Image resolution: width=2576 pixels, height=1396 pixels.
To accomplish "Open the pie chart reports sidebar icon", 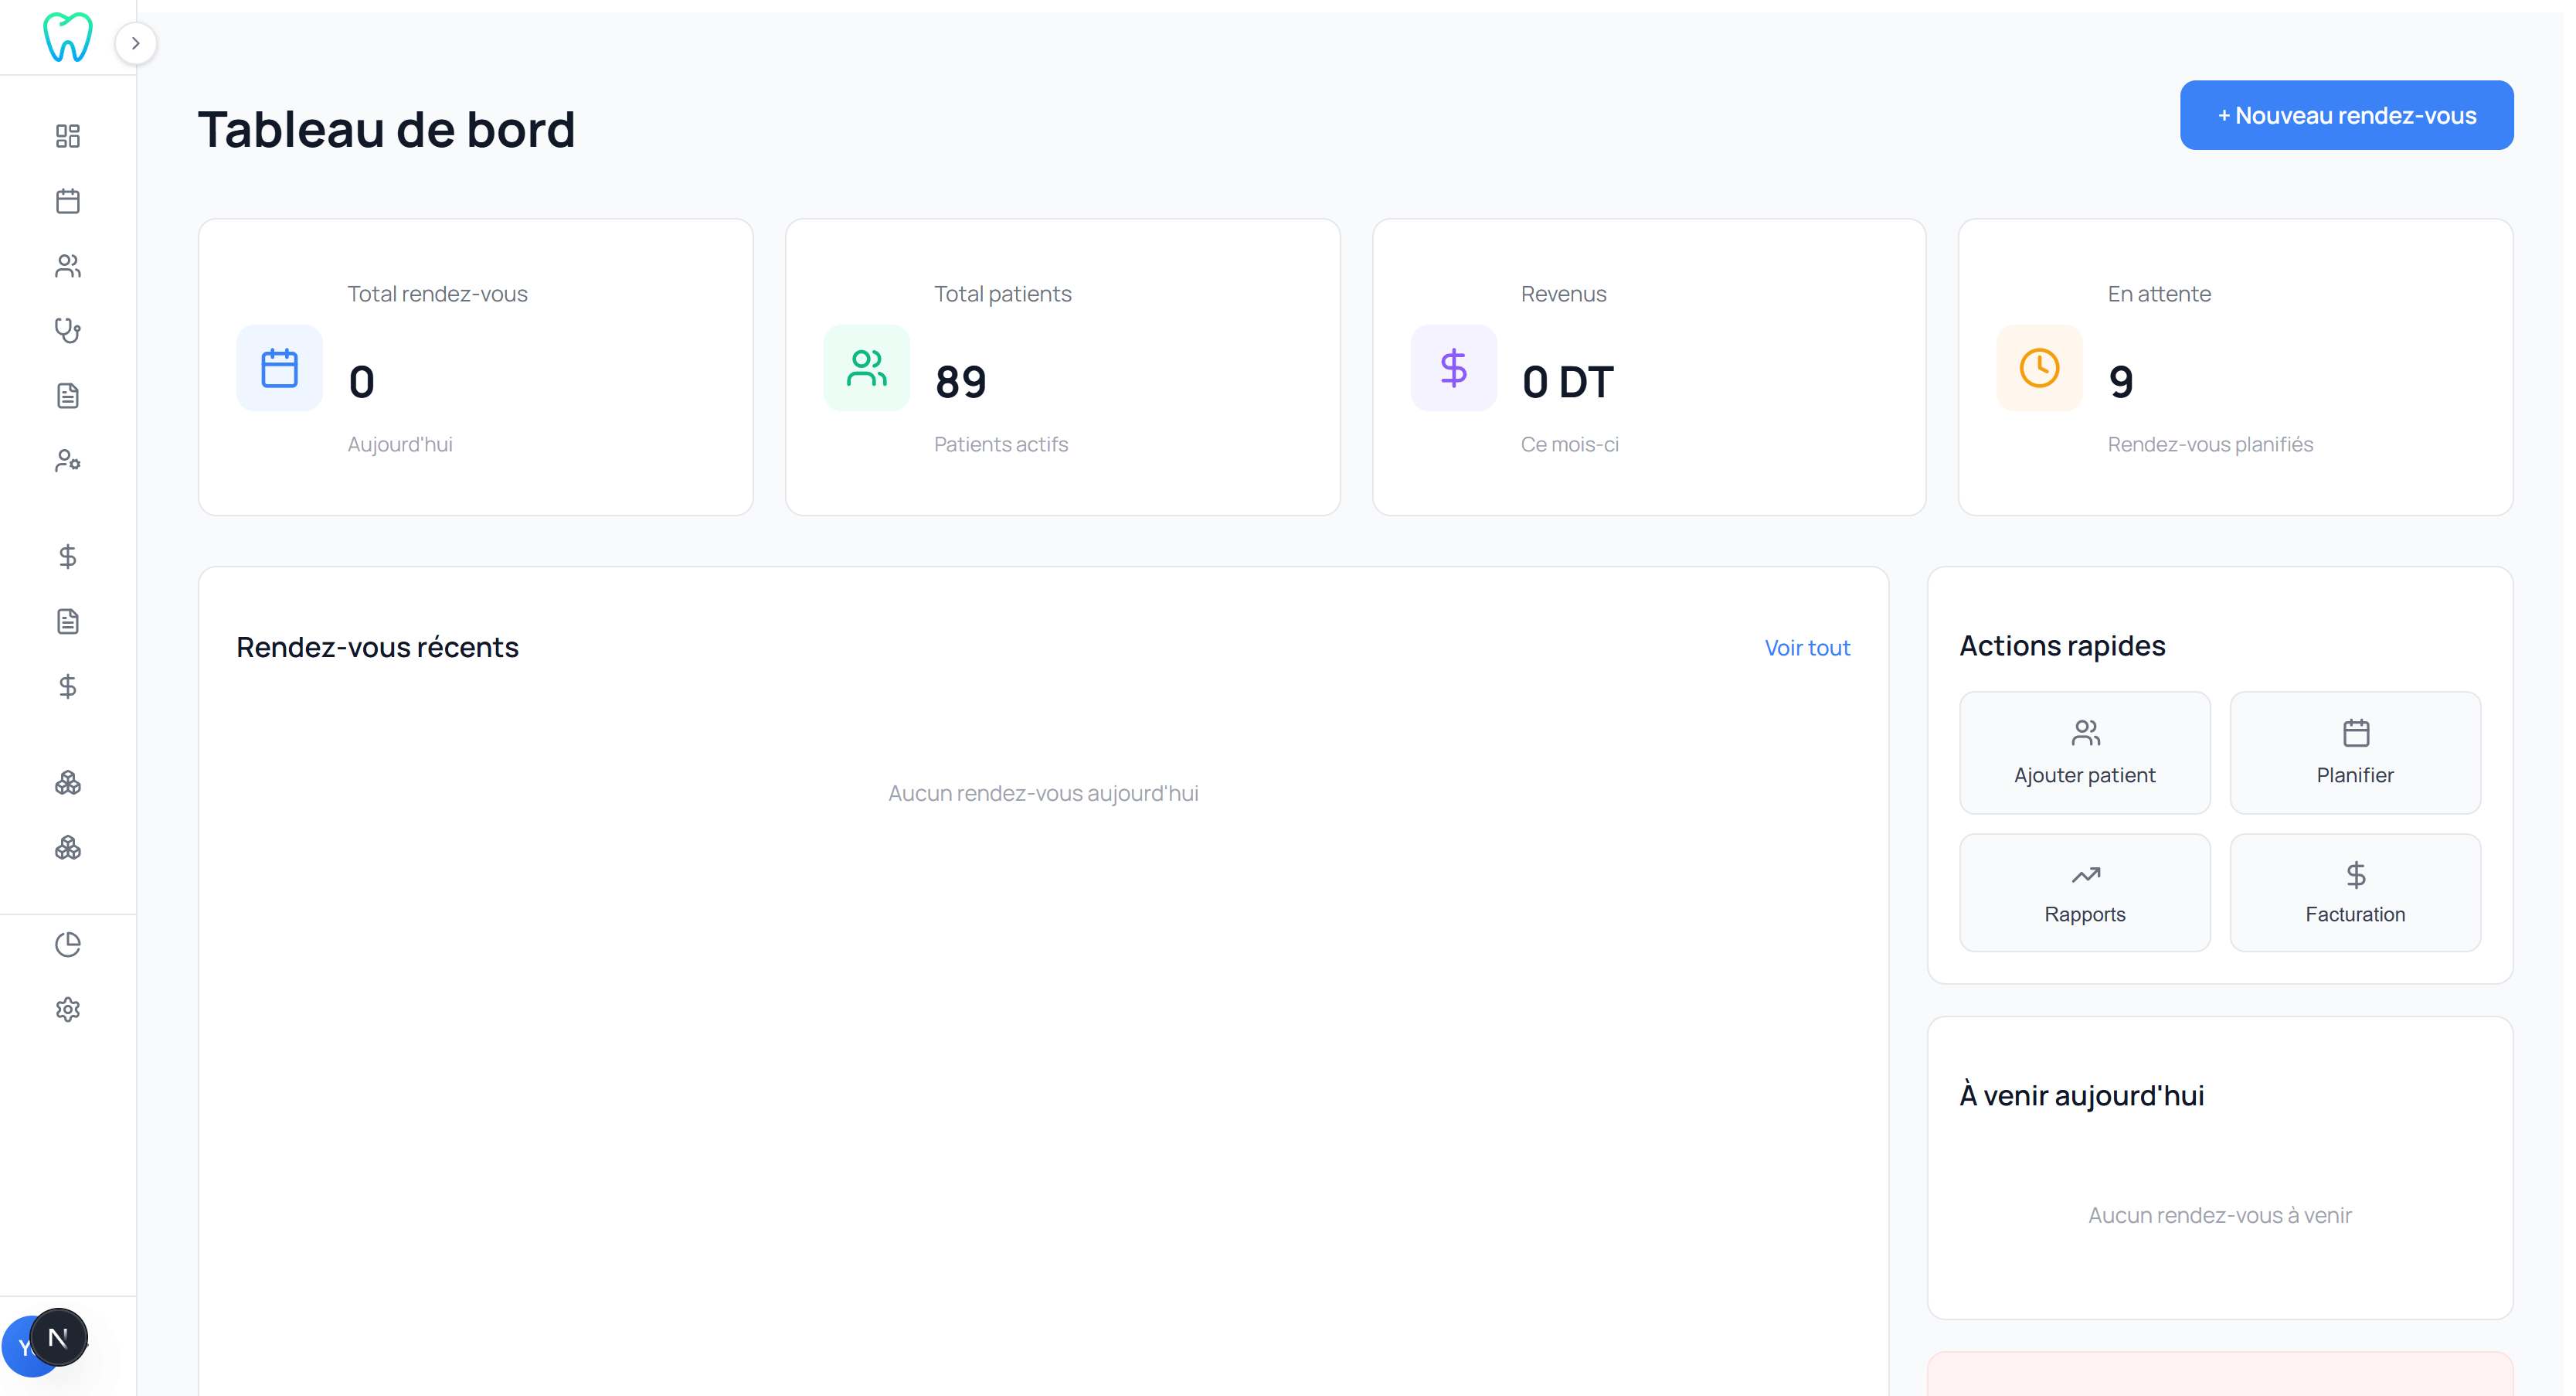I will coord(68,945).
